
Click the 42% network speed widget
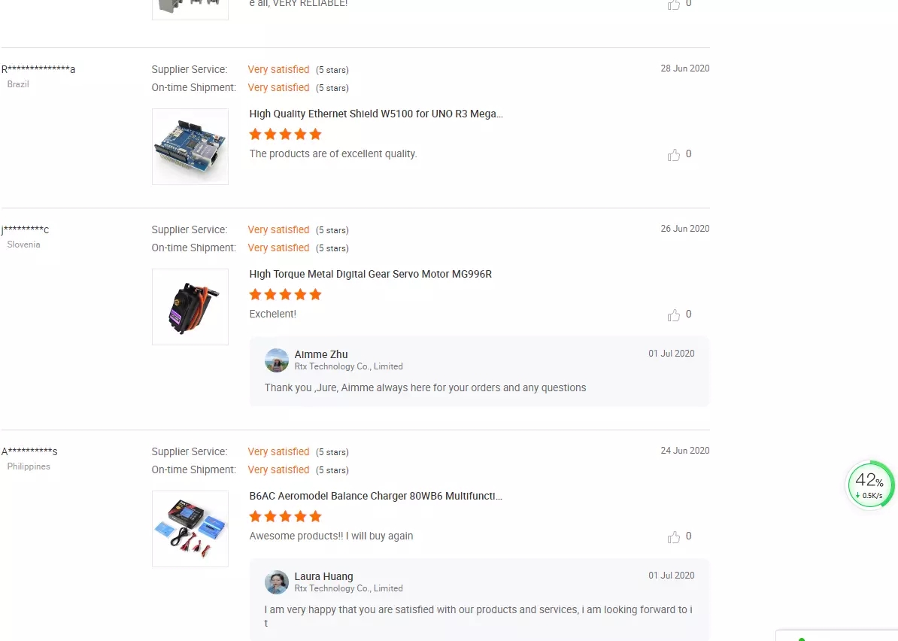870,485
